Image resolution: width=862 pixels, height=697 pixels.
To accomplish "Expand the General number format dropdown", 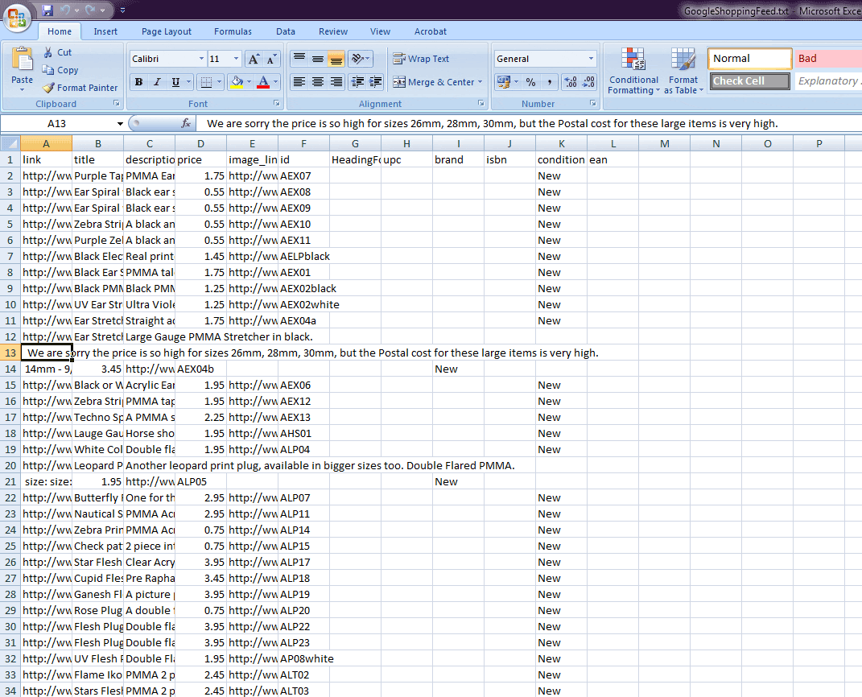I will (591, 59).
